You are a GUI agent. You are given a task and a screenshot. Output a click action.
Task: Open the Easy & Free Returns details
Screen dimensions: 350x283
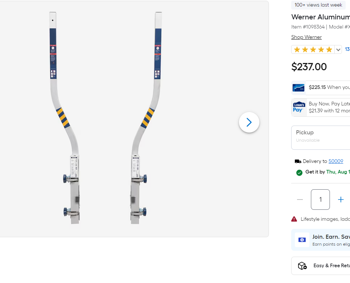click(331, 266)
